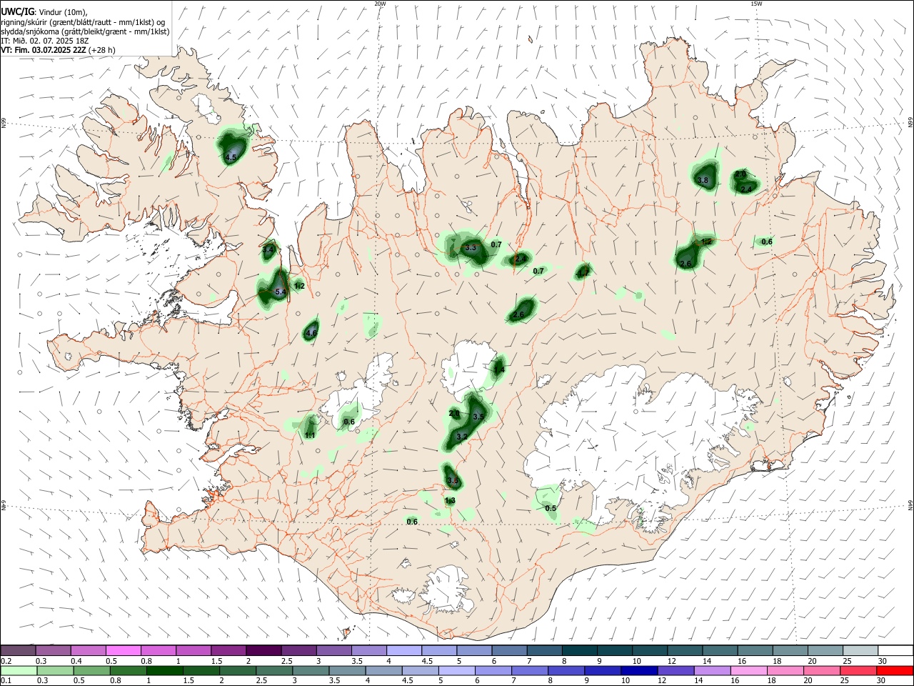Click the 3.3 precipitation value in the north
This screenshot has height=686, width=914.
tap(471, 248)
